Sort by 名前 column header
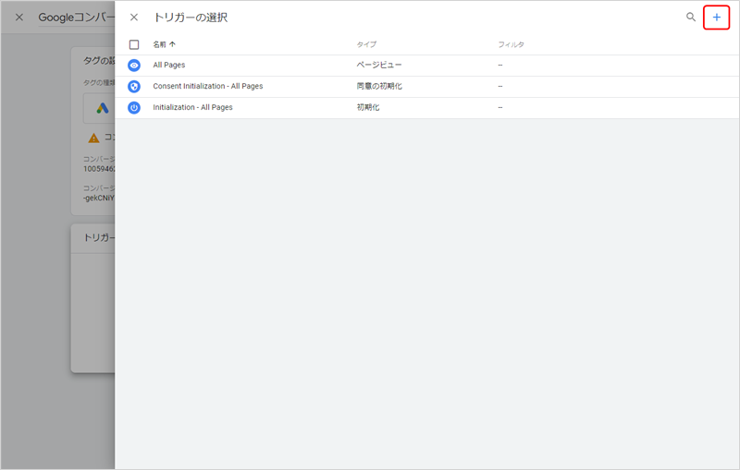The height and width of the screenshot is (470, 740). coord(164,44)
